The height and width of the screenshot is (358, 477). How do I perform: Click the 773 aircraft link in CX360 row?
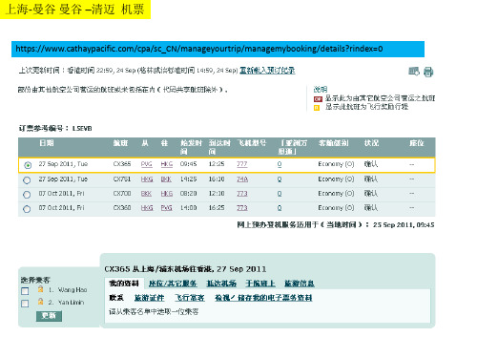[242, 208]
